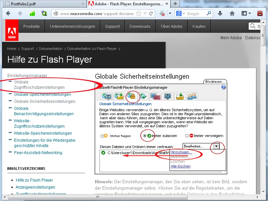Click the Home breadcrumb link
Screen dimensions: 268x201
pos(12,49)
